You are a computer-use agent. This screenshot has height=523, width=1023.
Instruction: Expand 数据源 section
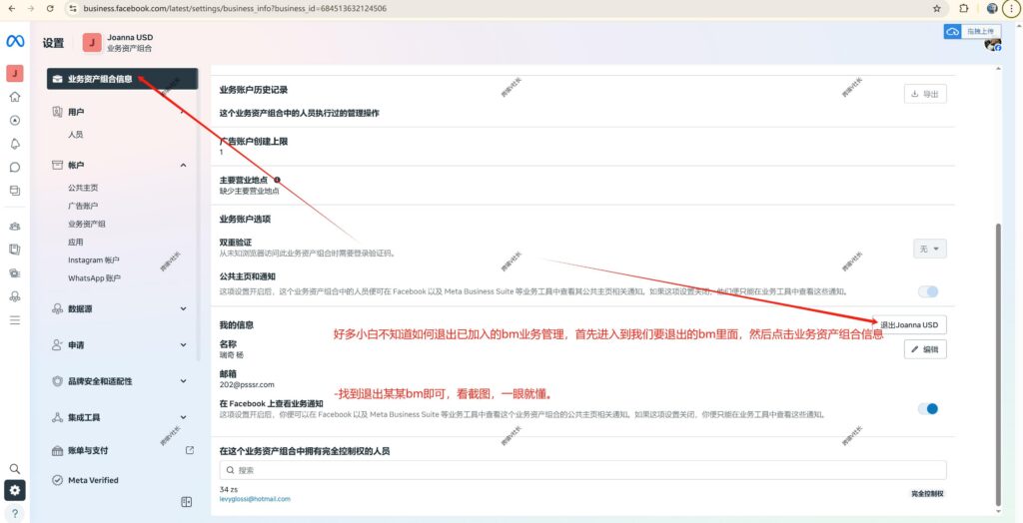coord(184,308)
